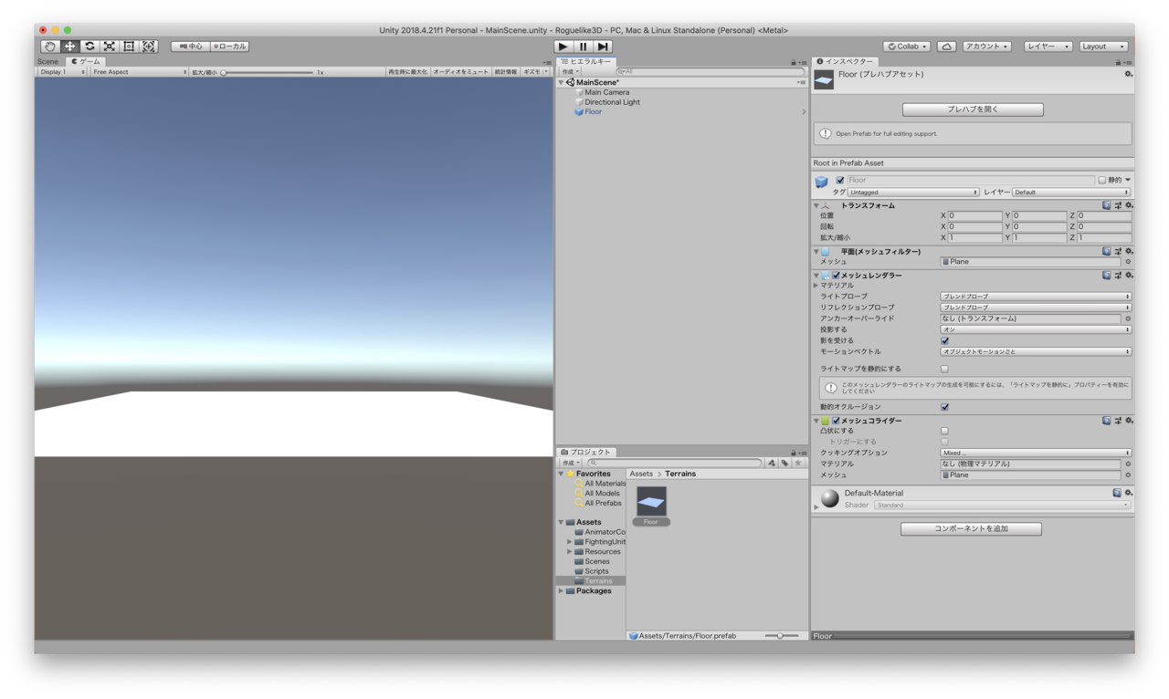The width and height of the screenshot is (1169, 699).
Task: Select the Rotate tool
Action: (90, 47)
